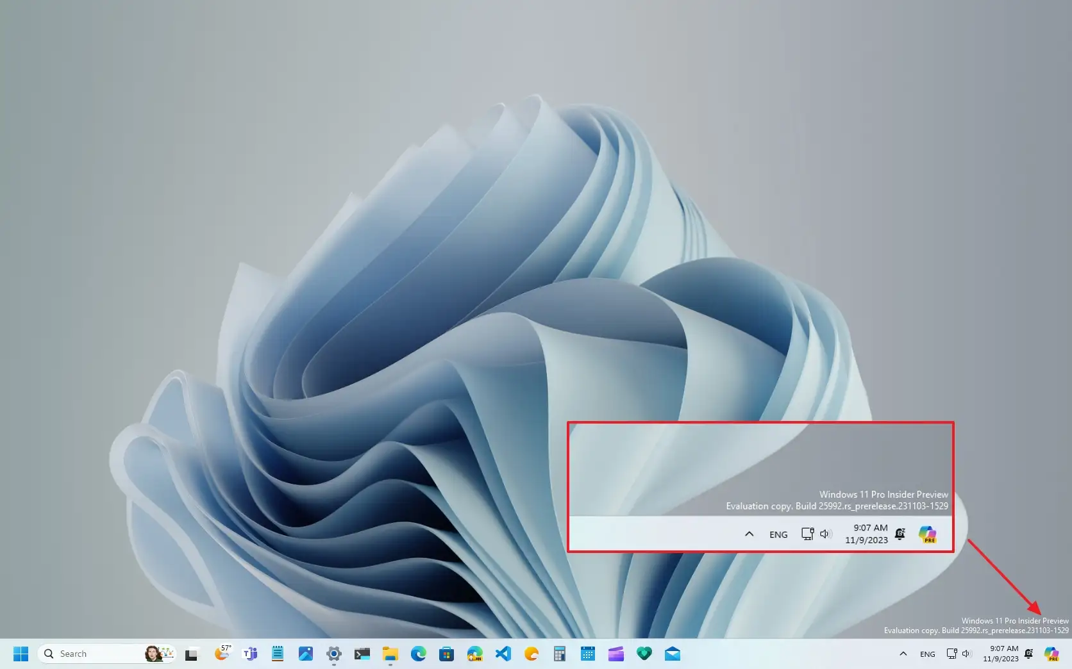Launch Microsoft Edge browser
The width and height of the screenshot is (1072, 669).
point(417,654)
